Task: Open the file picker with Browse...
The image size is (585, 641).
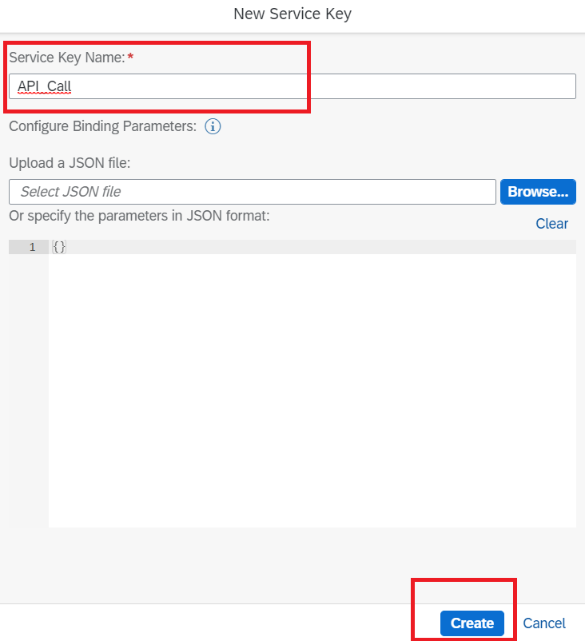Action: pos(538,192)
